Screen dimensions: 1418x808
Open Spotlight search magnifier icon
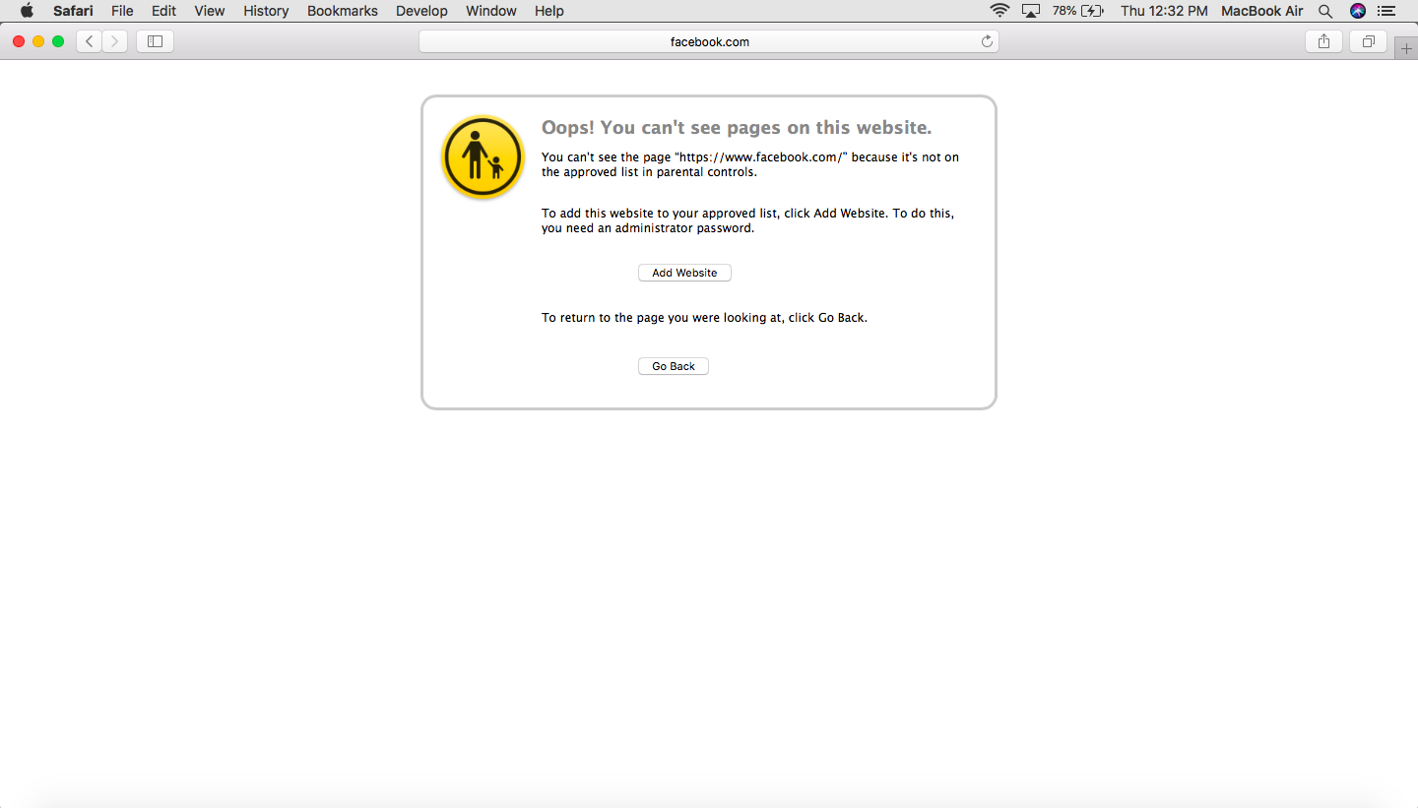click(1325, 11)
